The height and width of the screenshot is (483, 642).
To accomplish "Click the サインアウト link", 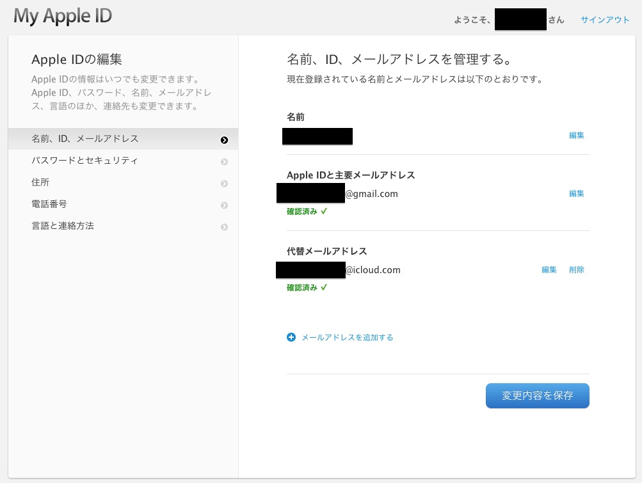I will click(x=605, y=20).
